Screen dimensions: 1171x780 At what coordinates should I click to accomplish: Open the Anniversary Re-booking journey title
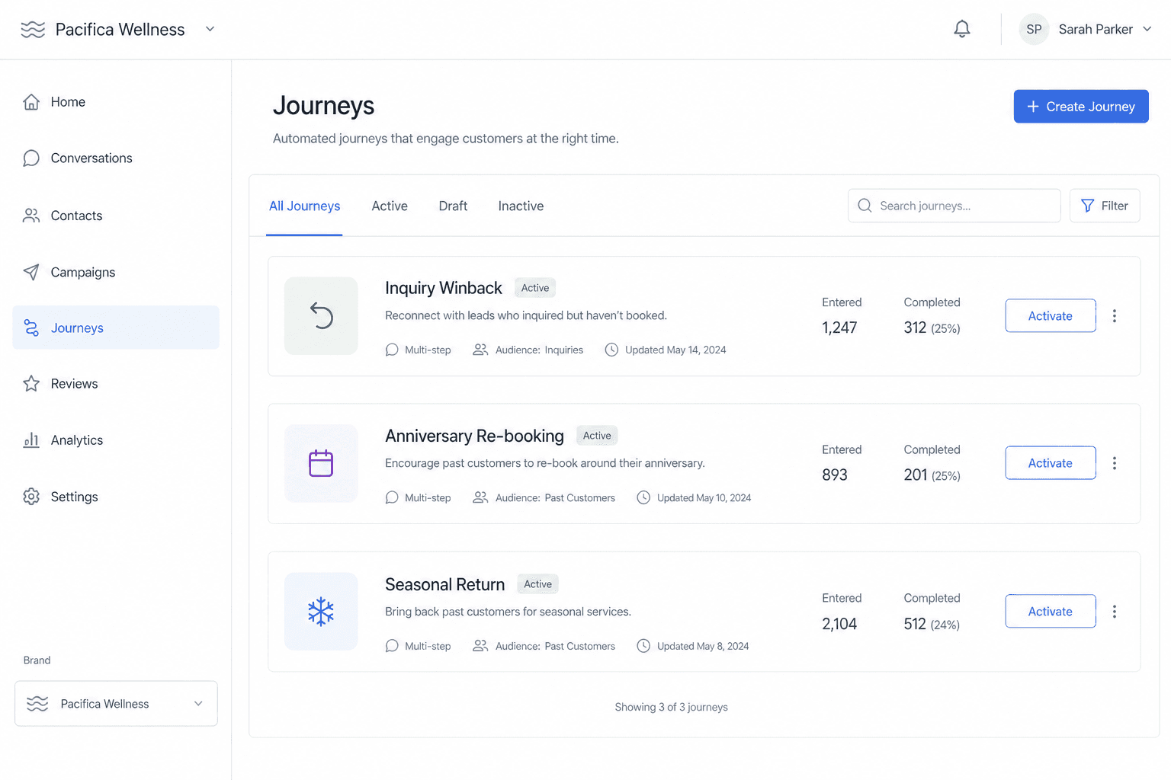tap(474, 436)
